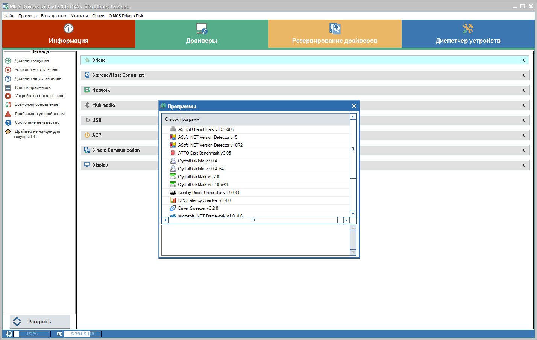Click program list horizontal scroll-right arrow
Viewport: 537px width, 340px height.
tap(346, 220)
